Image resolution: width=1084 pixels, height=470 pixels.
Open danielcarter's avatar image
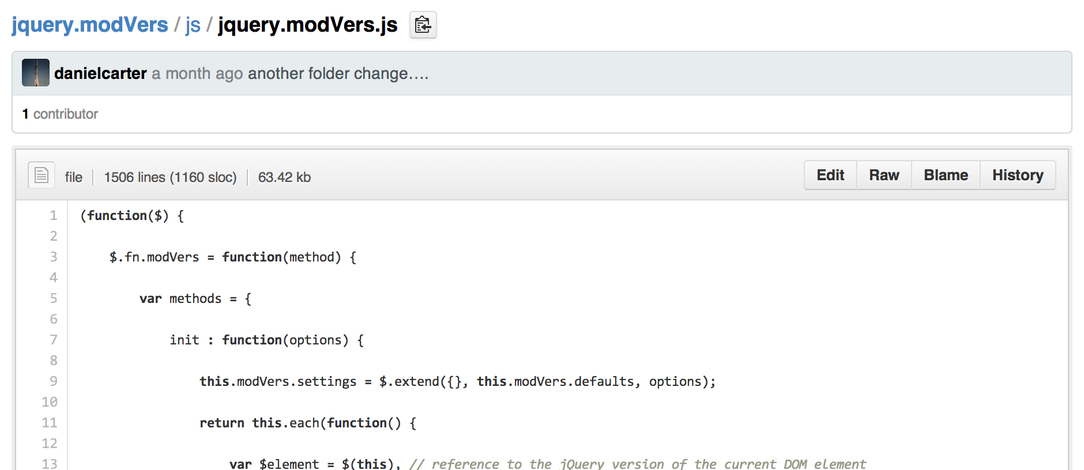[x=36, y=73]
